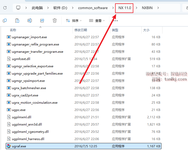Navigate to 此电脑 in breadcrumb

37,8
